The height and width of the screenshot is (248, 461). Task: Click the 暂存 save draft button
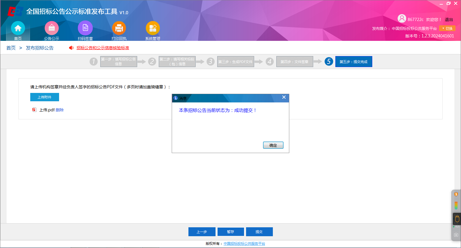tap(231, 232)
